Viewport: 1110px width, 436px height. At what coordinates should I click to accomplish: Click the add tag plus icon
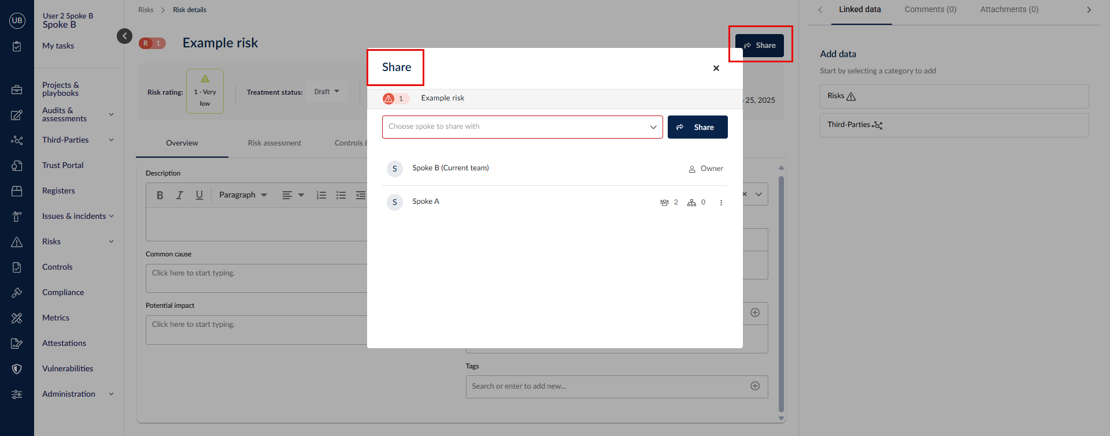click(754, 386)
